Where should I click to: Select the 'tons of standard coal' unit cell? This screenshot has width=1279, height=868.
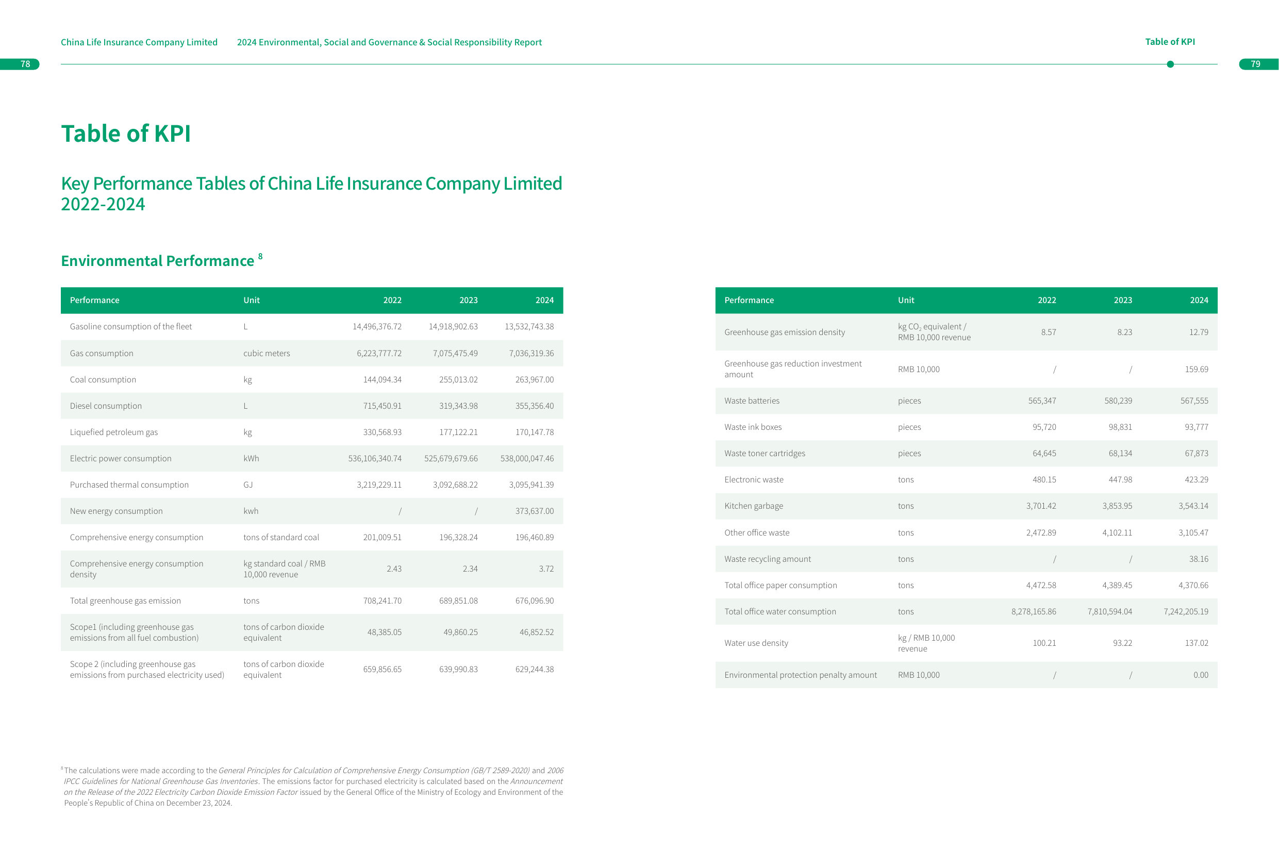[x=280, y=538]
